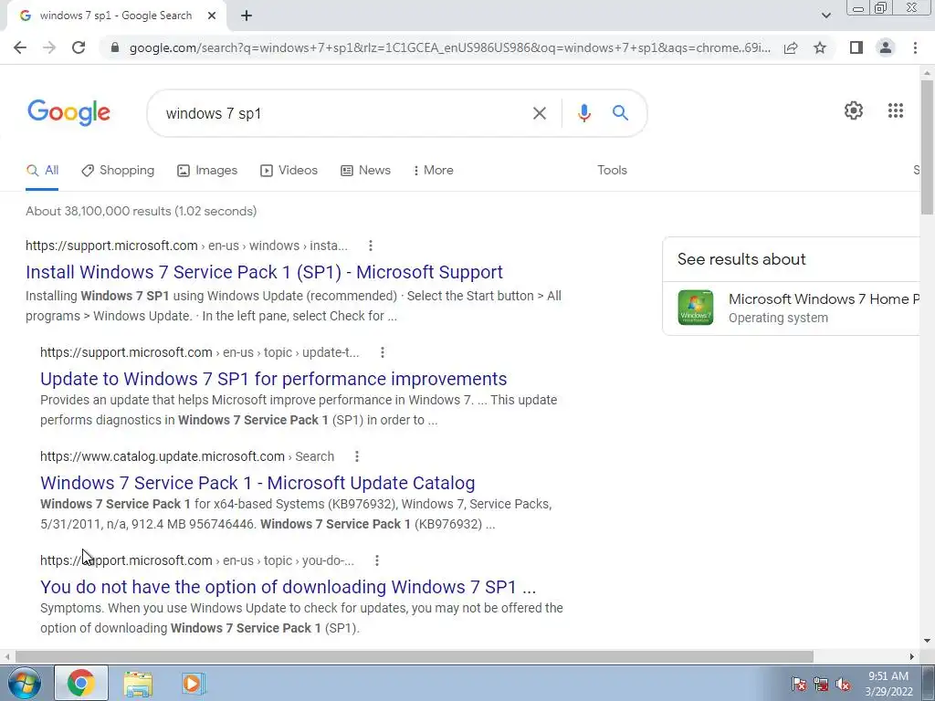Click the address bar URL

coord(449,47)
